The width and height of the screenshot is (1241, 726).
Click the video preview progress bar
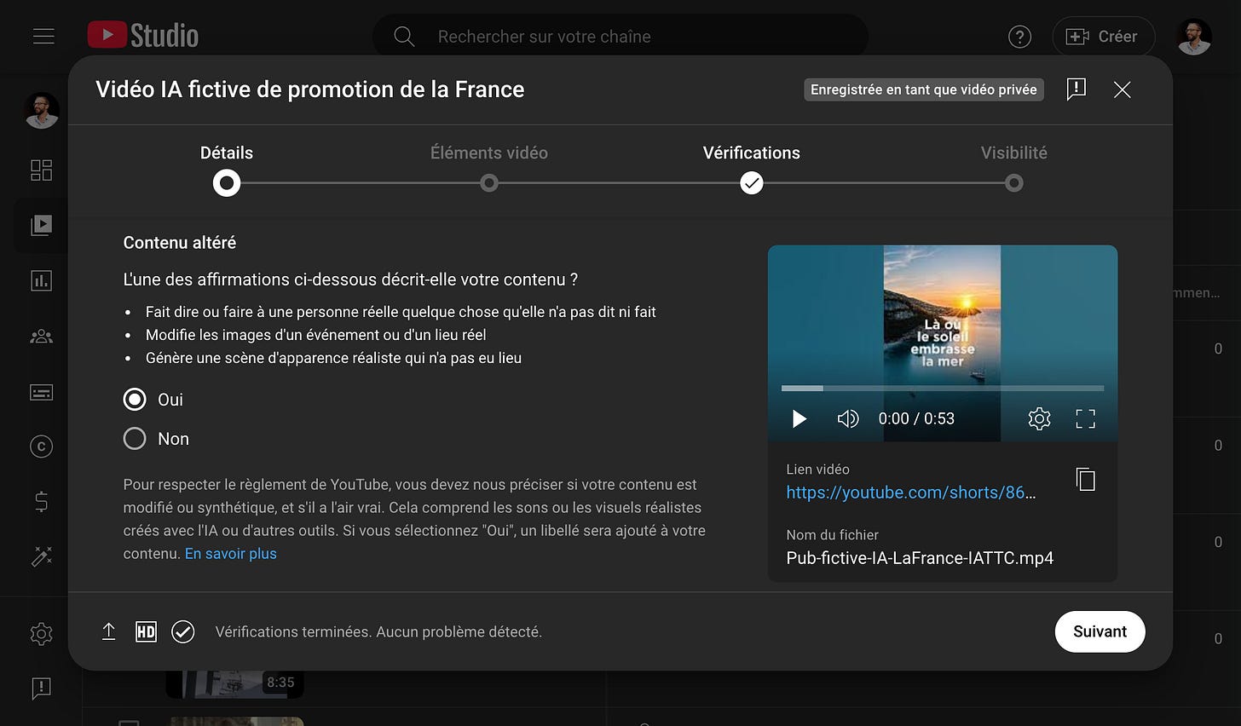[x=943, y=388]
